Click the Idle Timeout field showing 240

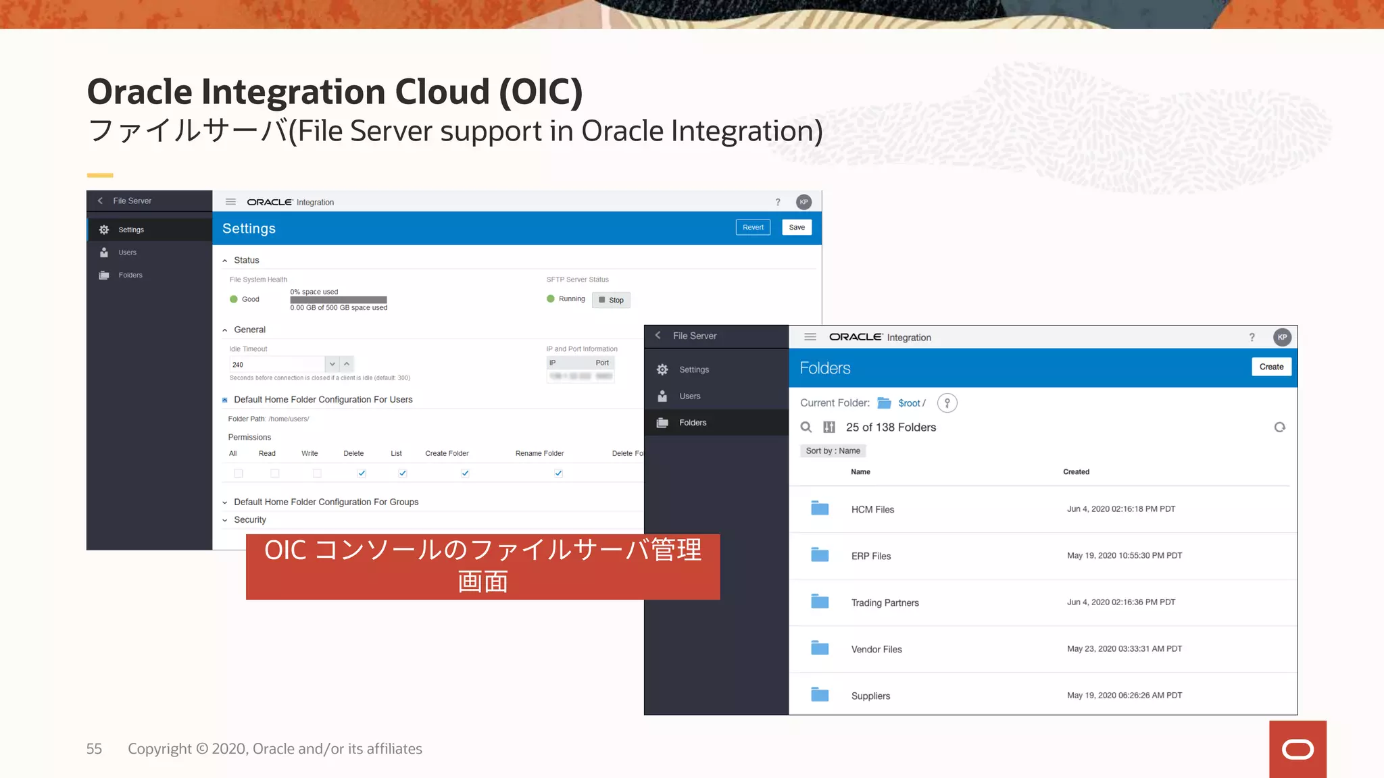coord(277,364)
